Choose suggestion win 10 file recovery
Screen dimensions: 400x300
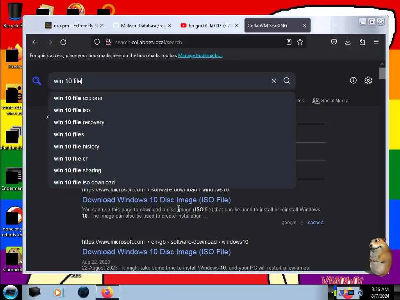pyautogui.click(x=172, y=122)
